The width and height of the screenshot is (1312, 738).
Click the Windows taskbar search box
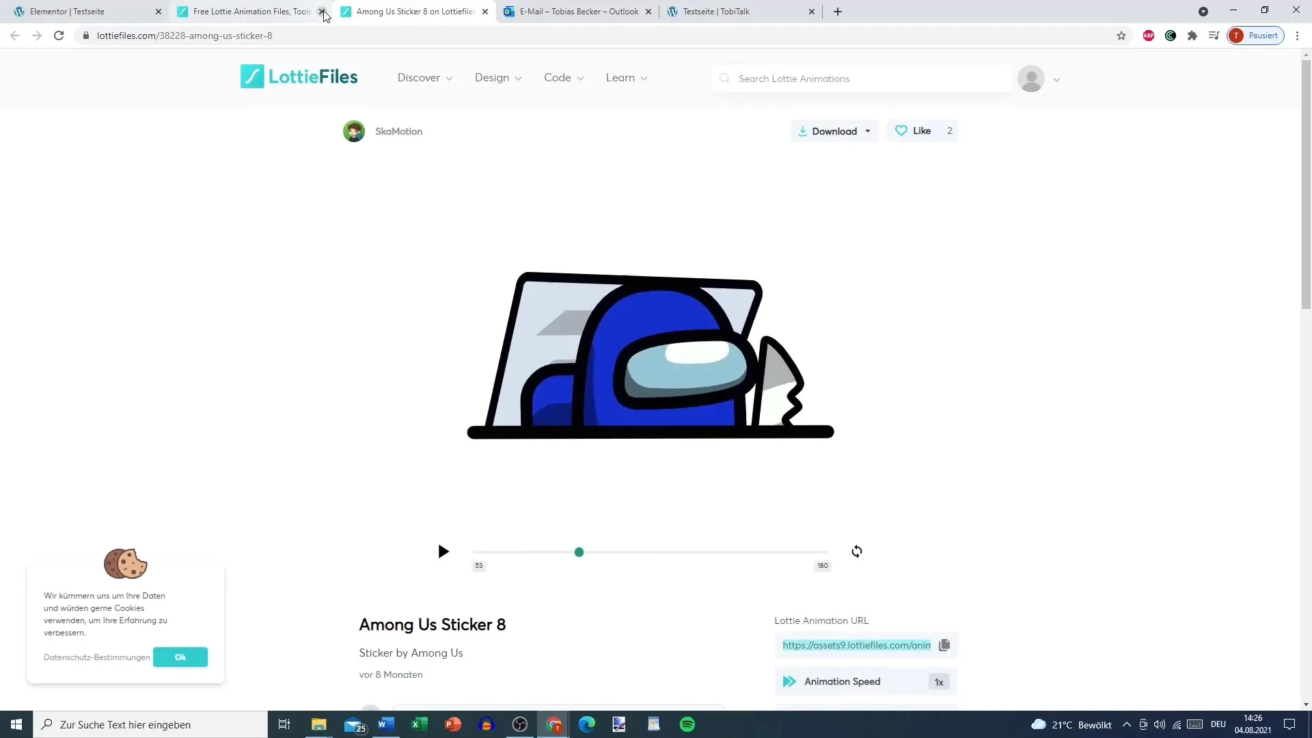tap(150, 724)
